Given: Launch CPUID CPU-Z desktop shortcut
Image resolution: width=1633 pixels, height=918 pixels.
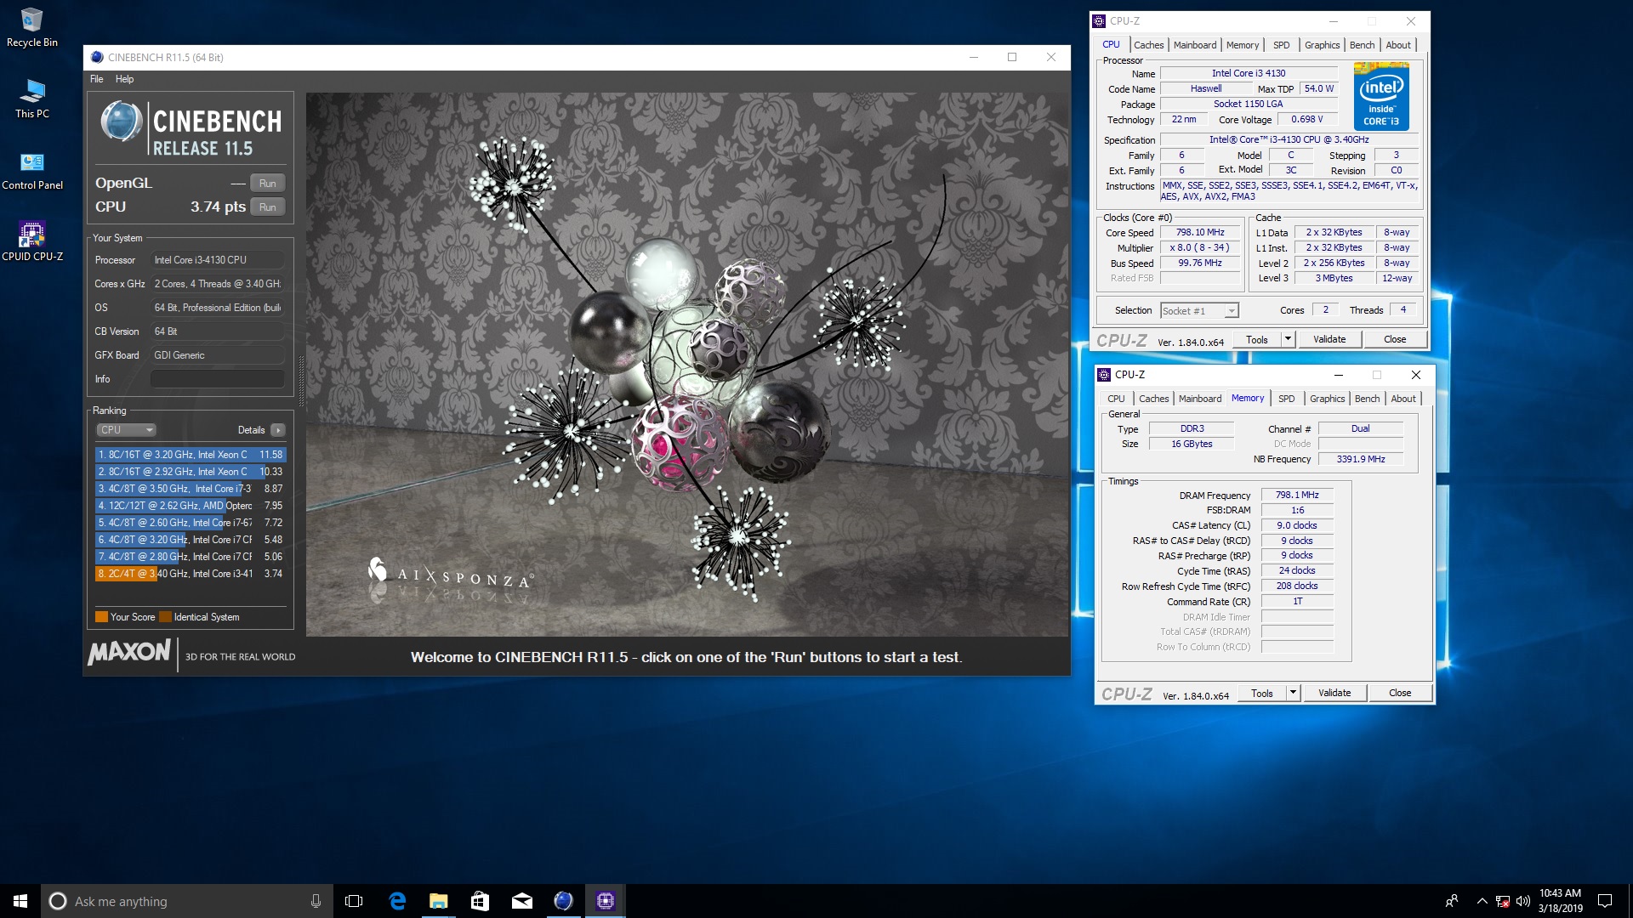Looking at the screenshot, I should tap(31, 241).
